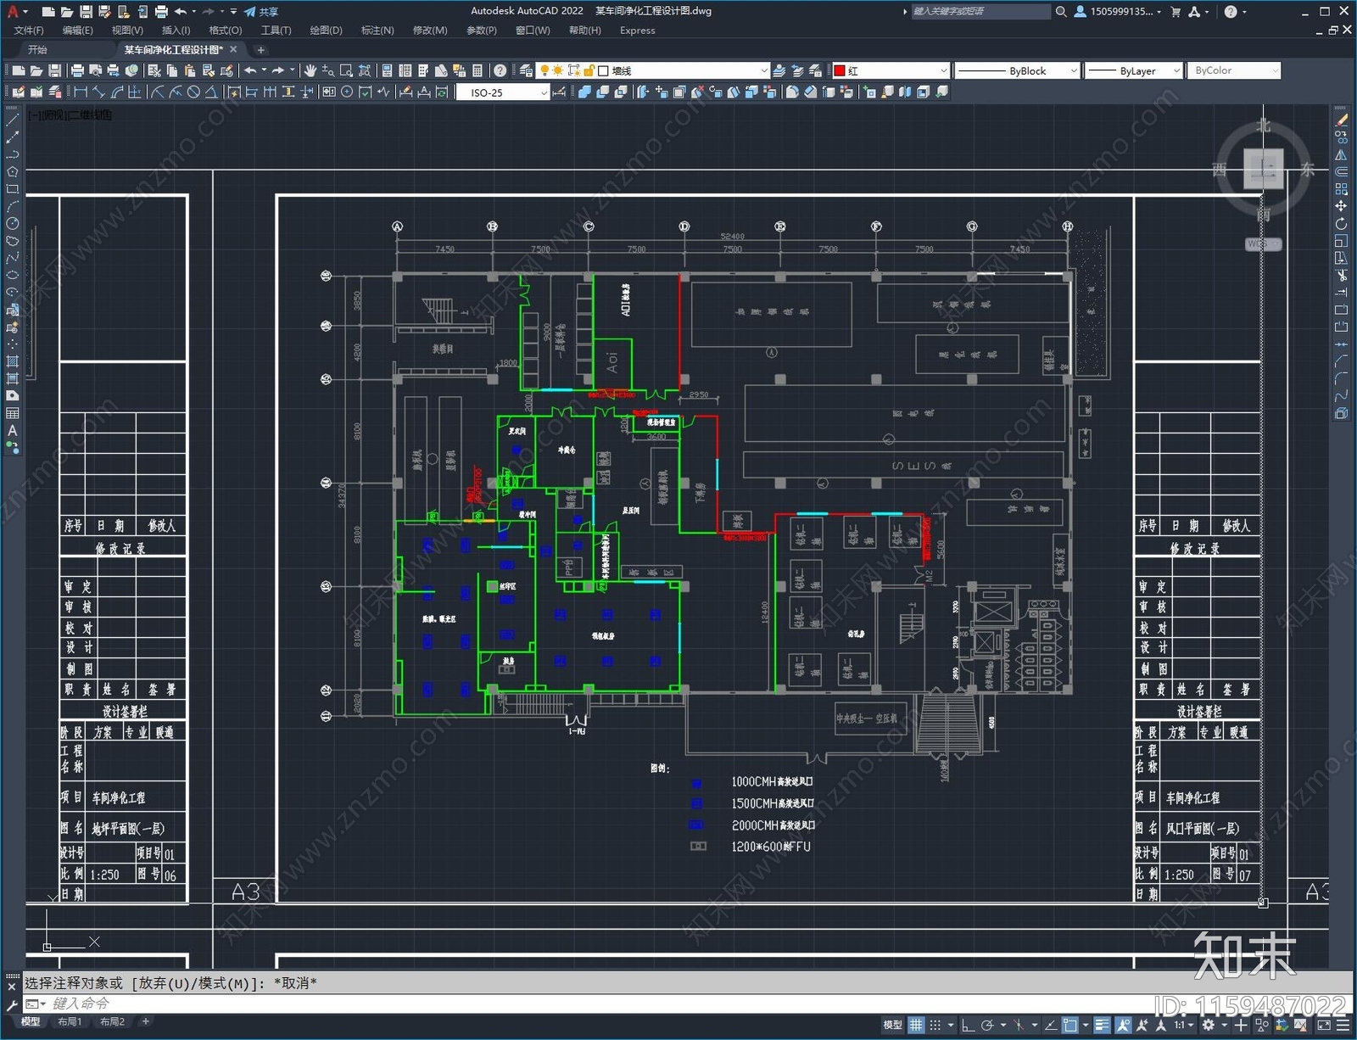Switch to the 开始 tab
Image resolution: width=1357 pixels, height=1040 pixels.
pos(37,49)
